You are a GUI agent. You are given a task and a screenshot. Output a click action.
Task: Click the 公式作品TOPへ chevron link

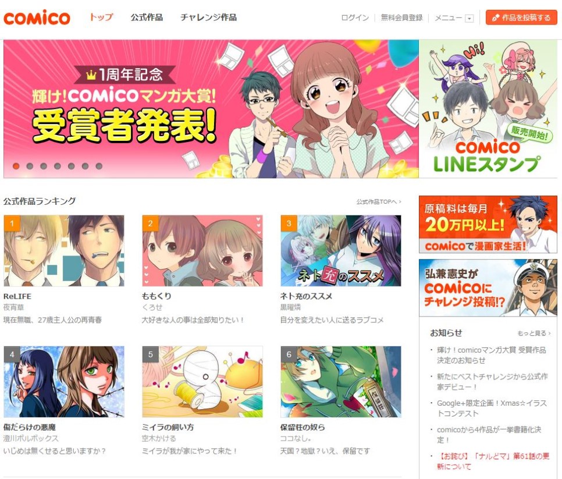379,202
